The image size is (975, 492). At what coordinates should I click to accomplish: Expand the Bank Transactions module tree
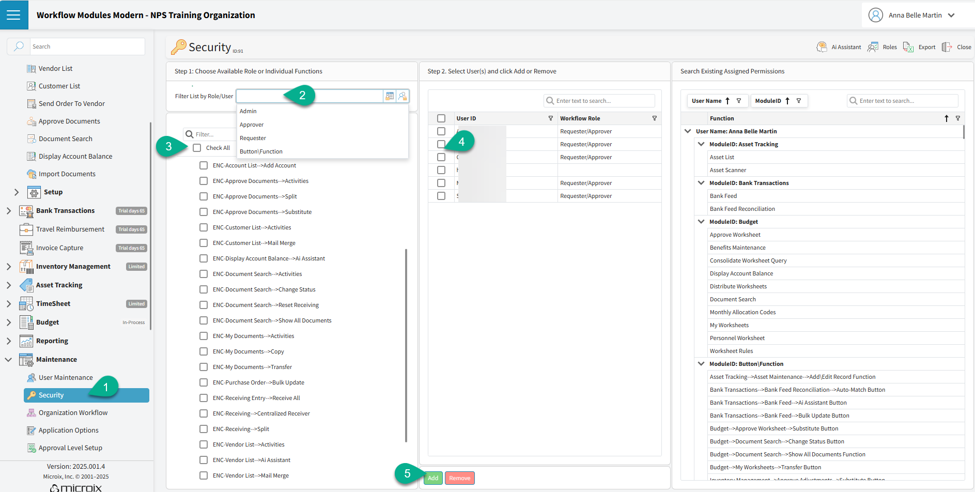point(9,211)
